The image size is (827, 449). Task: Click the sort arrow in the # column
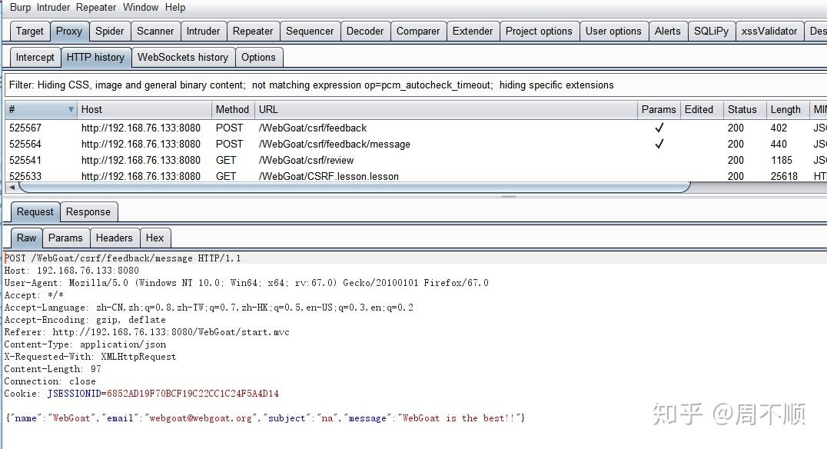pos(71,110)
